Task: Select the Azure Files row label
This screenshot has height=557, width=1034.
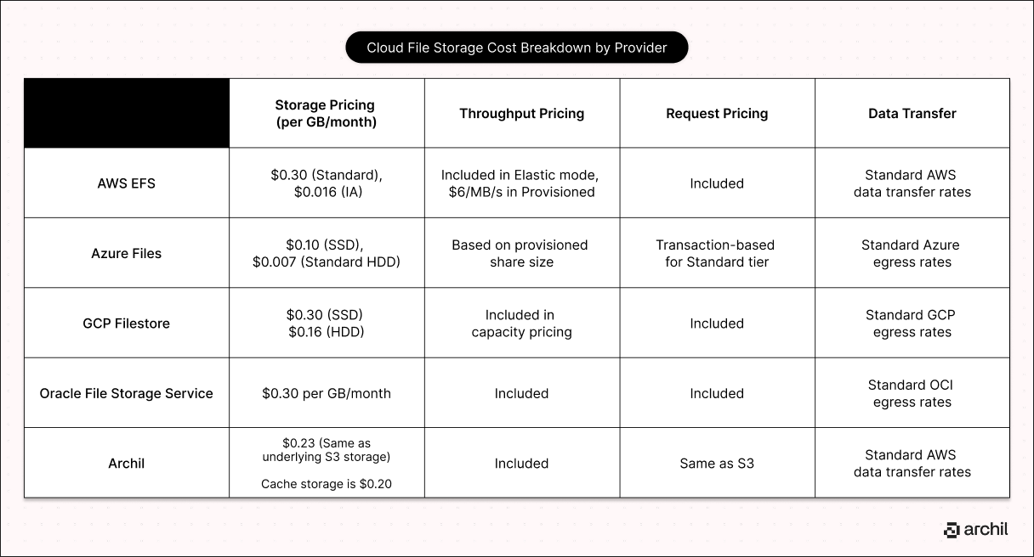Action: 126,253
